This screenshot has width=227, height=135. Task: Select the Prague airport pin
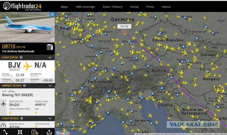point(160,33)
